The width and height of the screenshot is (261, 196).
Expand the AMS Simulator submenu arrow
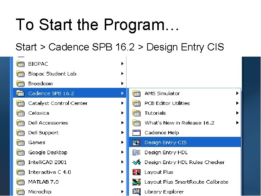tap(237, 93)
